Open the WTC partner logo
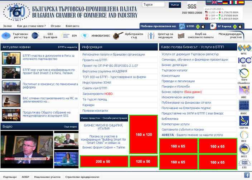 point(244,48)
